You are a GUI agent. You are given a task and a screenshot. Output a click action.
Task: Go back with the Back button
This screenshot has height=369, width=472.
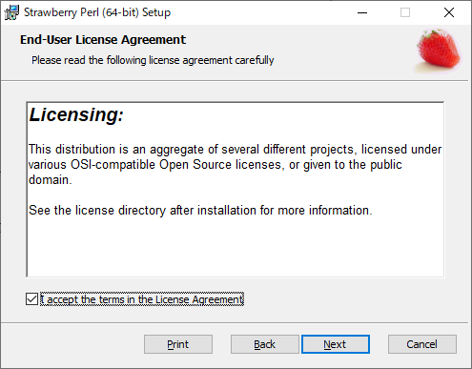pyautogui.click(x=265, y=344)
